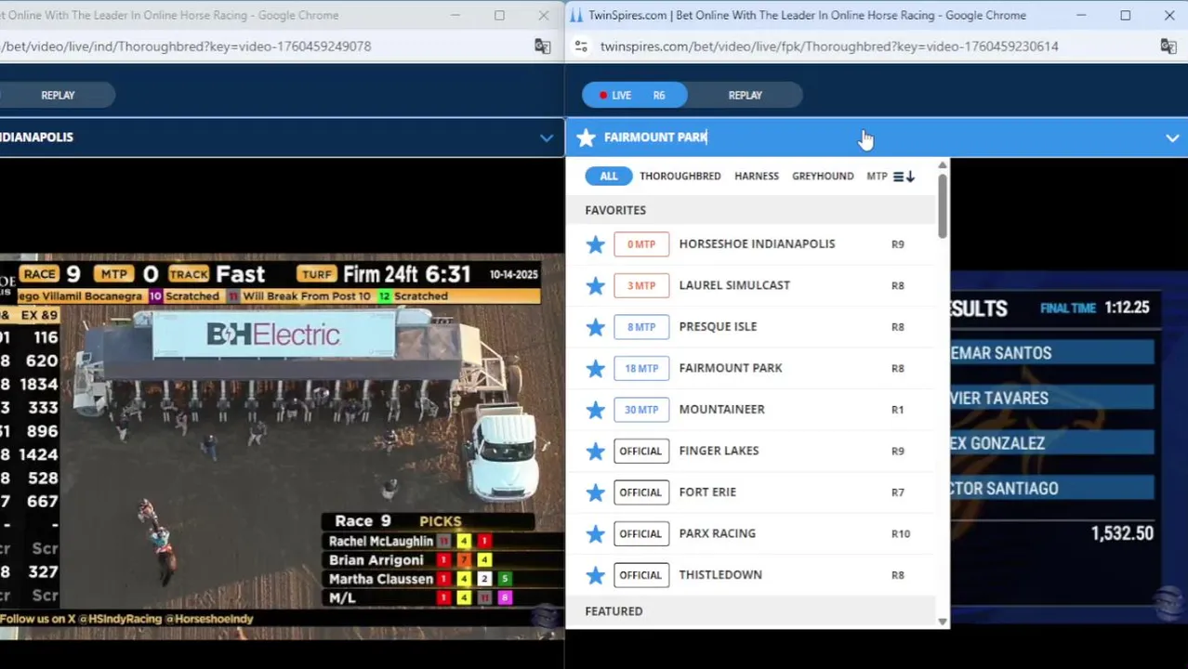Toggle the star next to Fairmount Park row
Viewport: 1188px width, 669px height.
pyautogui.click(x=596, y=368)
